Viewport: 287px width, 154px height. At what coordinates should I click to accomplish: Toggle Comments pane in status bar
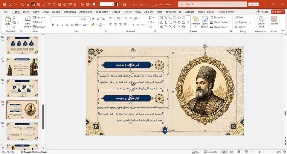click(x=210, y=152)
